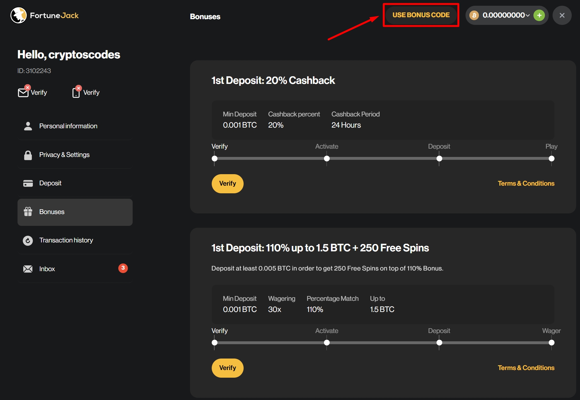Click the 24 Hours cashback period value
This screenshot has height=400, width=580.
click(x=346, y=125)
